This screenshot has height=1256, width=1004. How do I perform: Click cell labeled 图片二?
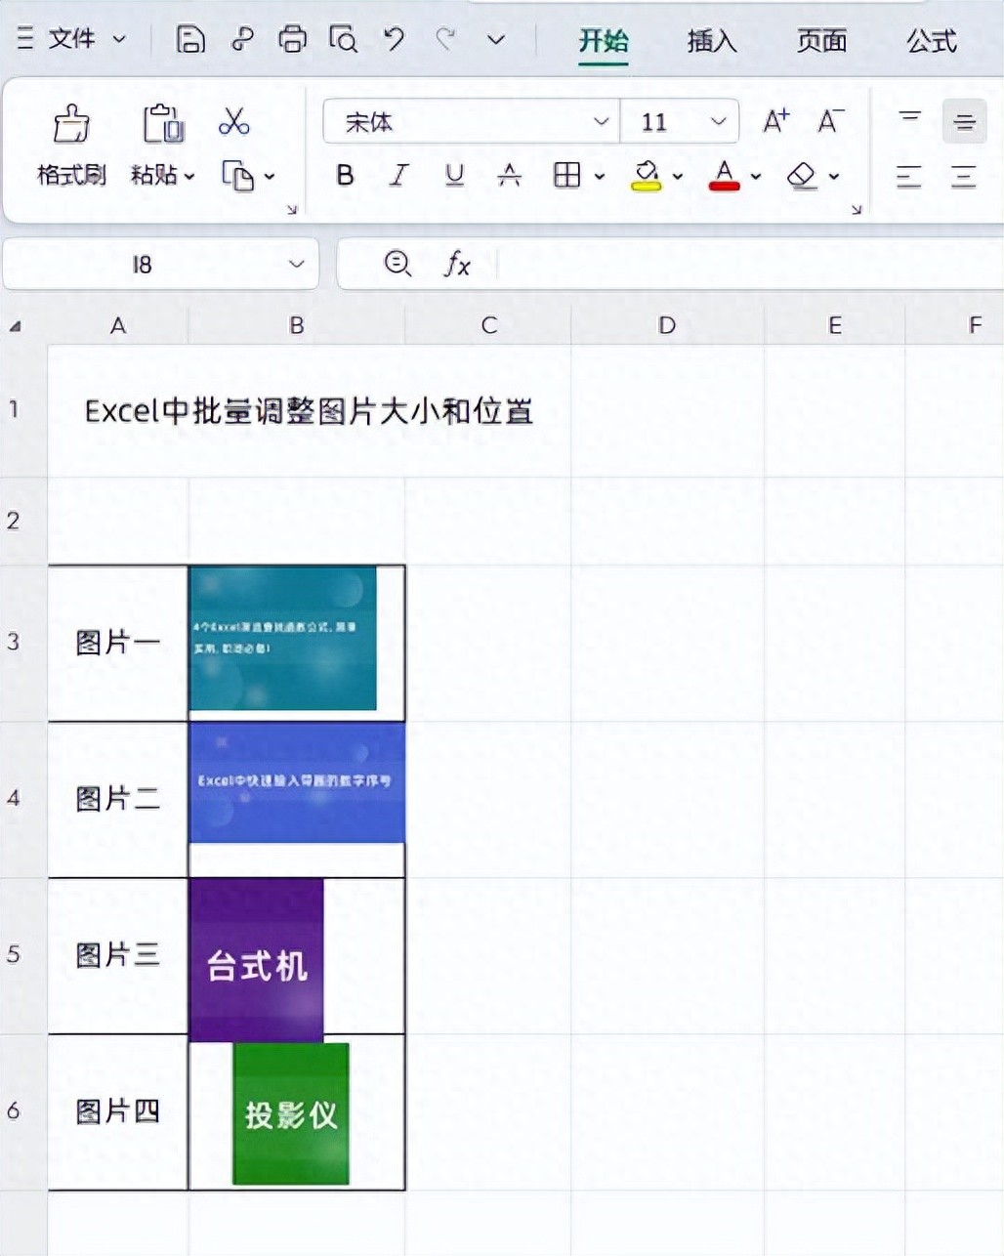click(118, 799)
